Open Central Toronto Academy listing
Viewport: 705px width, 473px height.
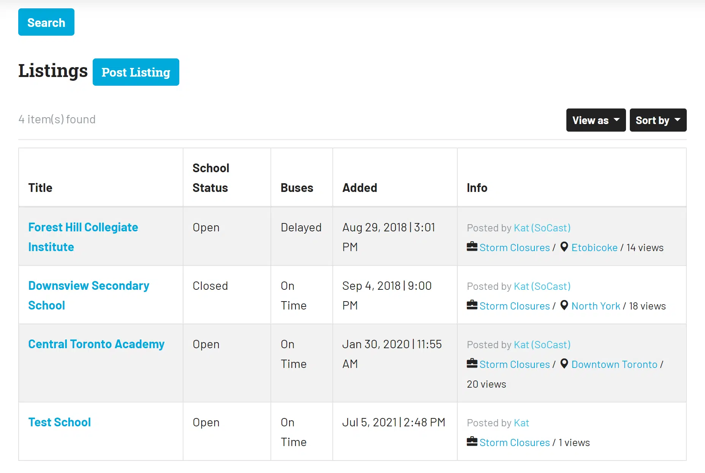(x=96, y=344)
